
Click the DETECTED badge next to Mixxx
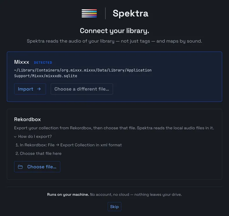click(x=43, y=62)
